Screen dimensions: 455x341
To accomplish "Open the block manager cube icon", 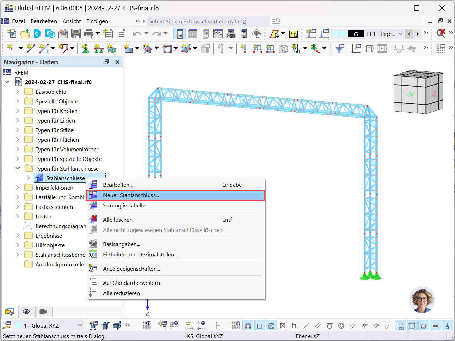I will coord(50,34).
